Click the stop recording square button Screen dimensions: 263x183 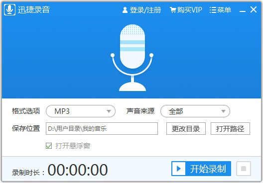tap(244, 169)
